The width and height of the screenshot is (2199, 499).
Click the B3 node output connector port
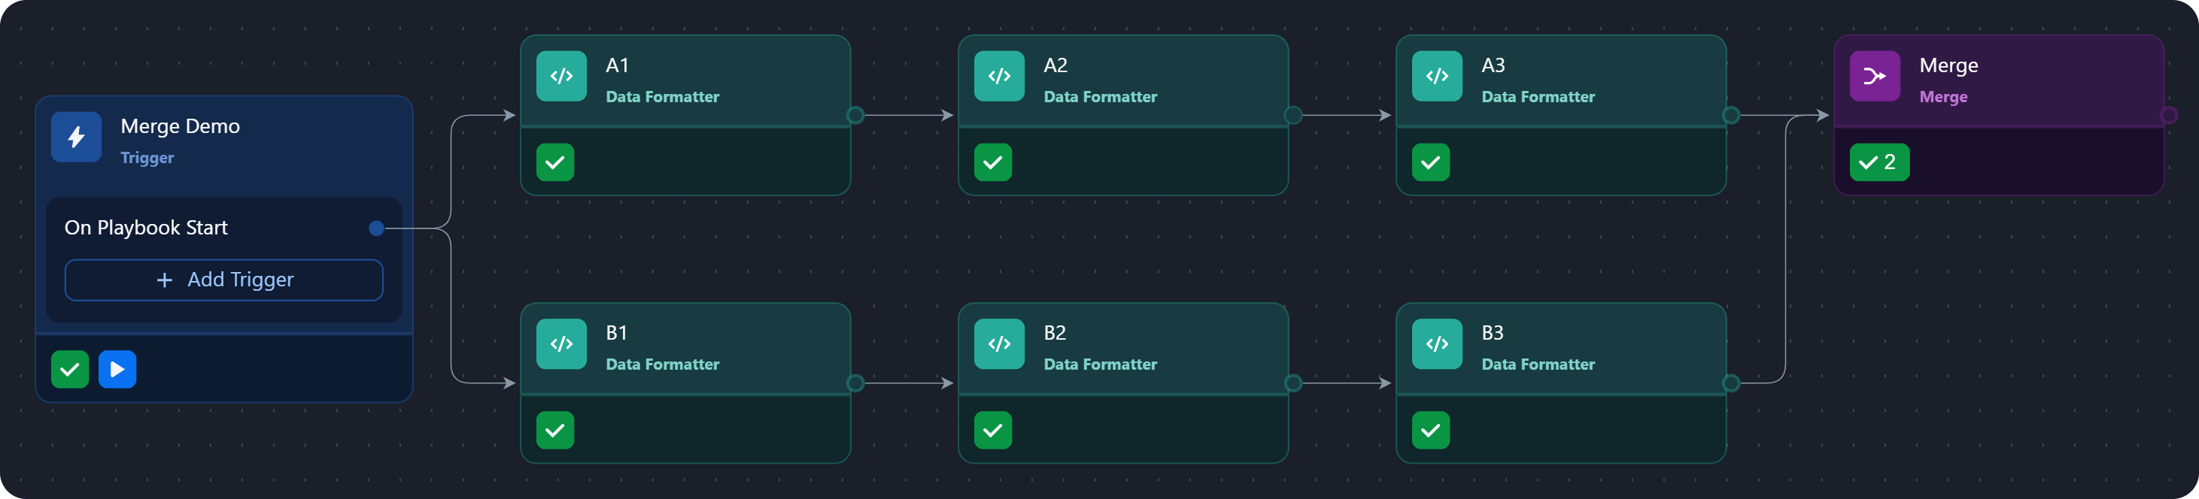(x=1731, y=383)
